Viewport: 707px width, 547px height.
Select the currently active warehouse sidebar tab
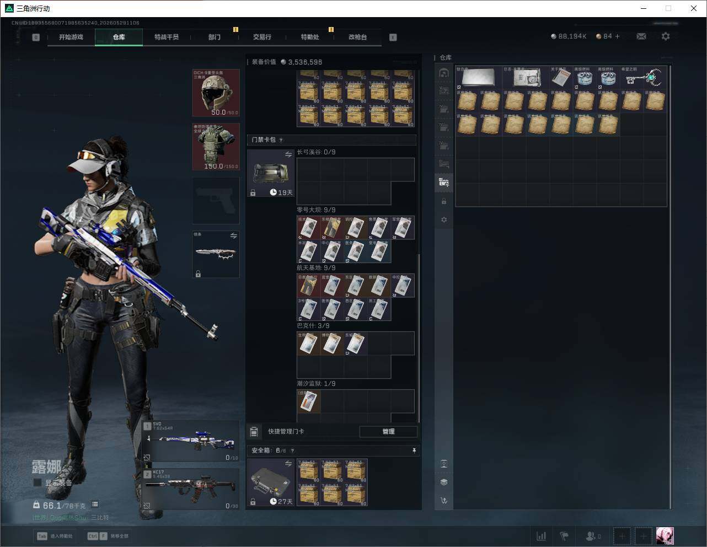pos(443,182)
